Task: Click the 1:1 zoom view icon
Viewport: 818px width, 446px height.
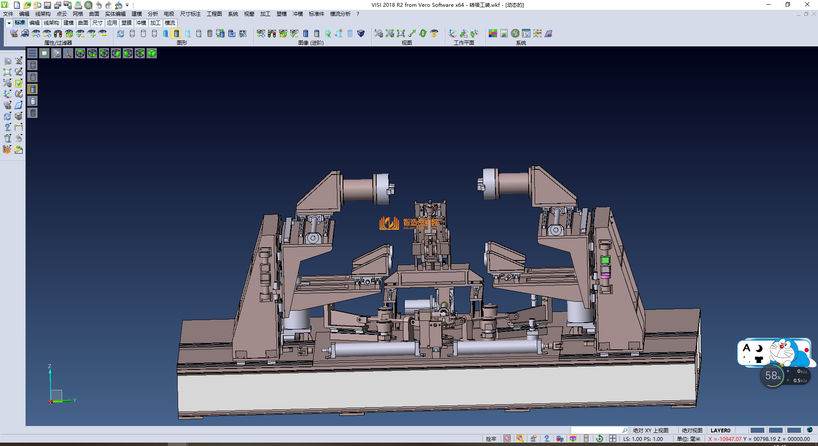Action: (401, 34)
